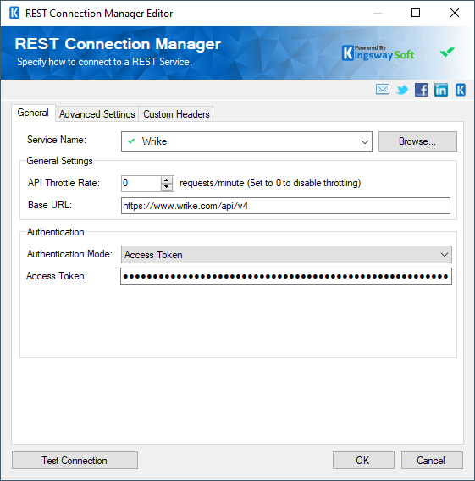Click the Base URL text field
The height and width of the screenshot is (481, 475).
click(x=285, y=206)
